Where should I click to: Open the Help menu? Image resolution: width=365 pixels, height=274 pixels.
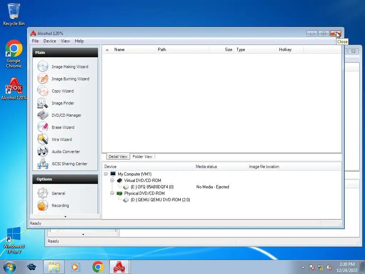coord(79,41)
